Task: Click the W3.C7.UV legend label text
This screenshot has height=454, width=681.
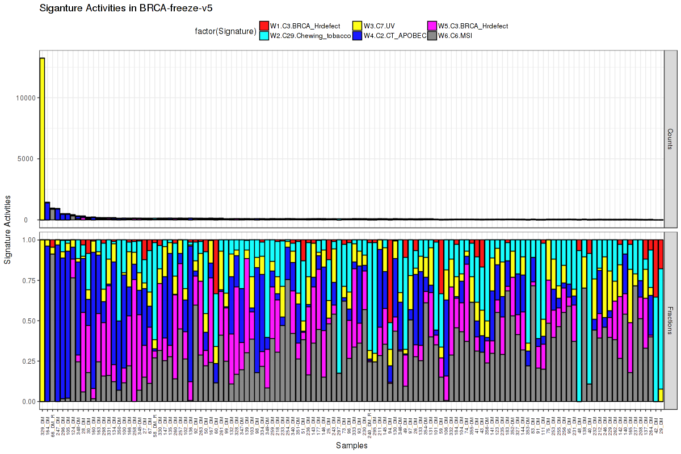Action: coord(380,26)
